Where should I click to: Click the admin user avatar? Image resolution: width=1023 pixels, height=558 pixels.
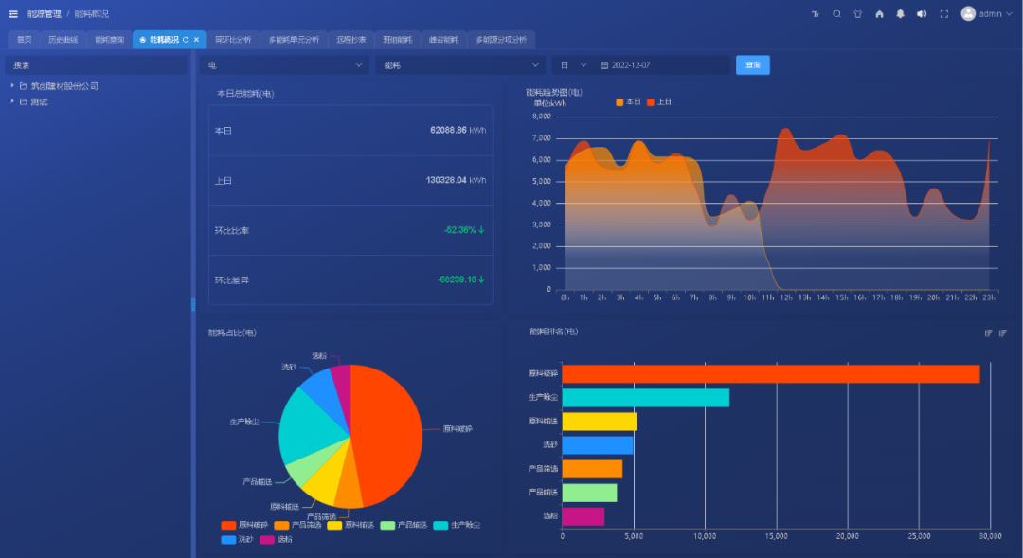click(x=968, y=13)
